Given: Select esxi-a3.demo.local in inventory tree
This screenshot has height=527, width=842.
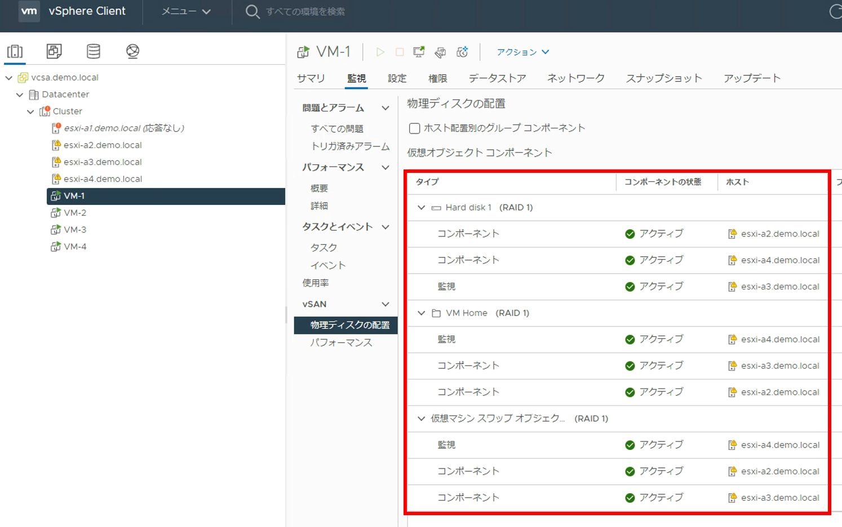Looking at the screenshot, I should (x=103, y=162).
